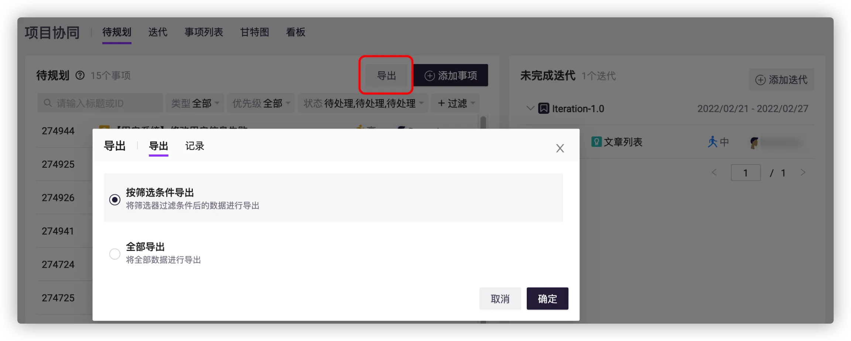Image resolution: width=851 pixels, height=341 pixels.
Task: Open the 优先级 全部 dropdown filter
Action: (x=261, y=103)
